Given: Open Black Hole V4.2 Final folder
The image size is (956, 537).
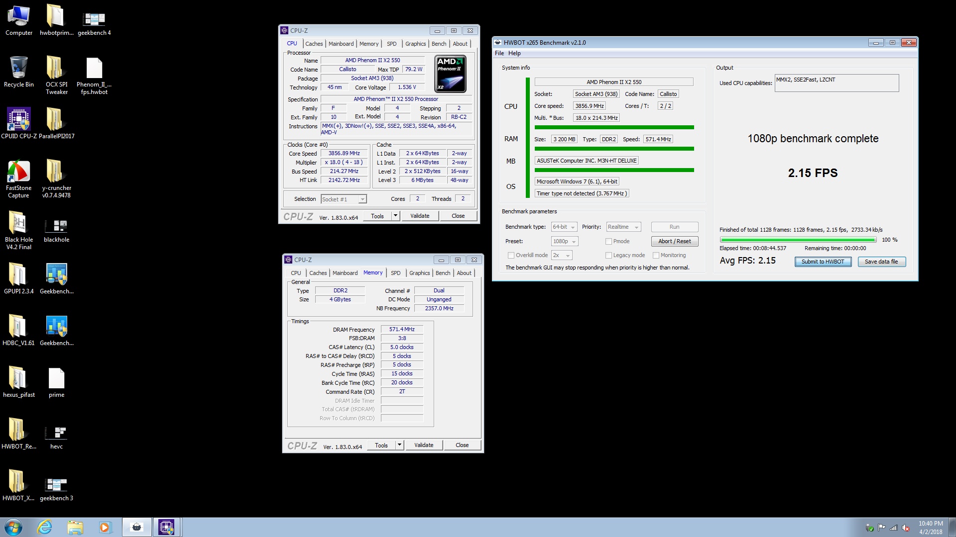Looking at the screenshot, I should pyautogui.click(x=19, y=231).
